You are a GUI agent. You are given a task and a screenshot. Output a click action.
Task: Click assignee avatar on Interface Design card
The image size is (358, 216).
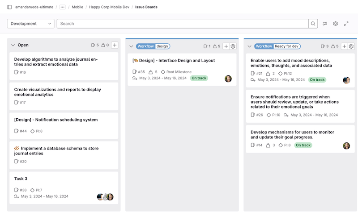click(228, 79)
